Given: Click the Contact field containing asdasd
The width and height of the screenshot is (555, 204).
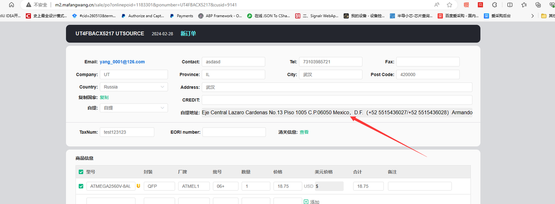Looking at the screenshot, I should (233, 62).
